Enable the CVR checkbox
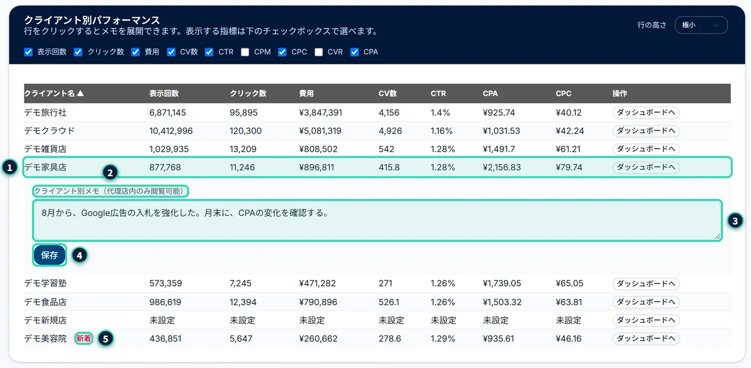The image size is (751, 368). click(x=319, y=52)
